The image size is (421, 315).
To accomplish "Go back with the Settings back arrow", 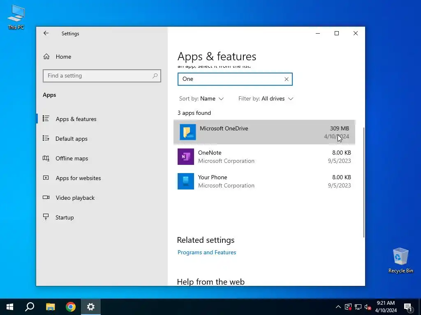I will pyautogui.click(x=46, y=33).
